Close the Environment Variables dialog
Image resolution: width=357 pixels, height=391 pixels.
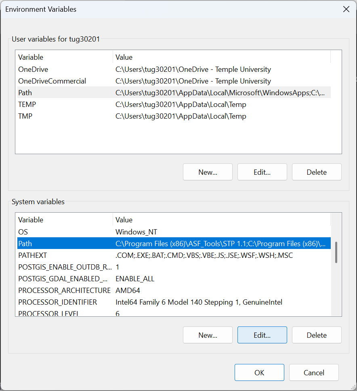pyautogui.click(x=346, y=9)
